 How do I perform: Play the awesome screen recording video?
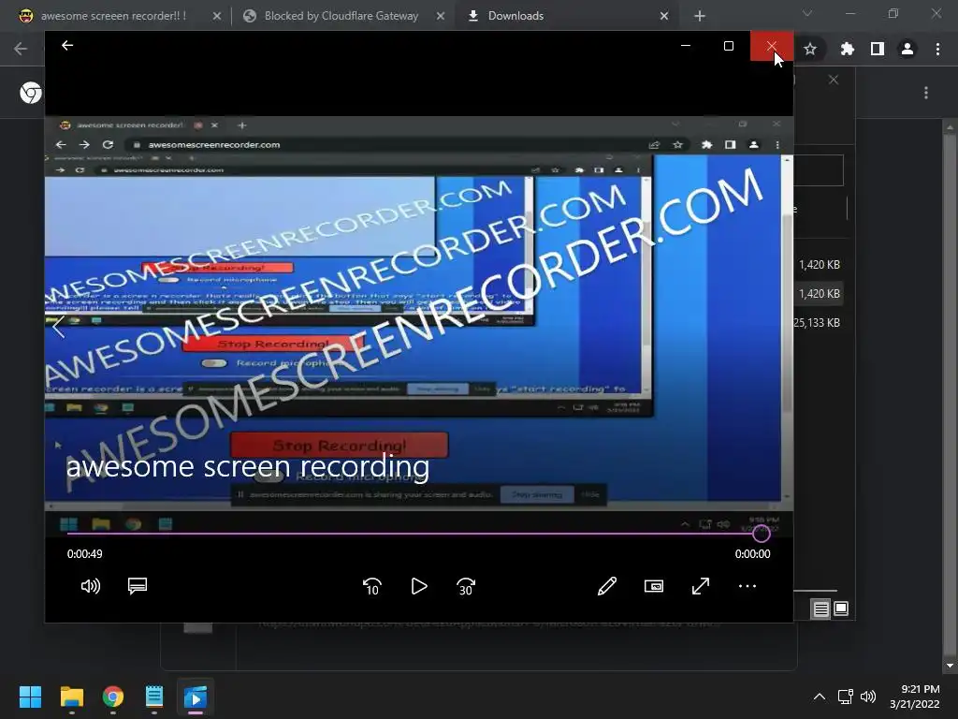(x=419, y=586)
